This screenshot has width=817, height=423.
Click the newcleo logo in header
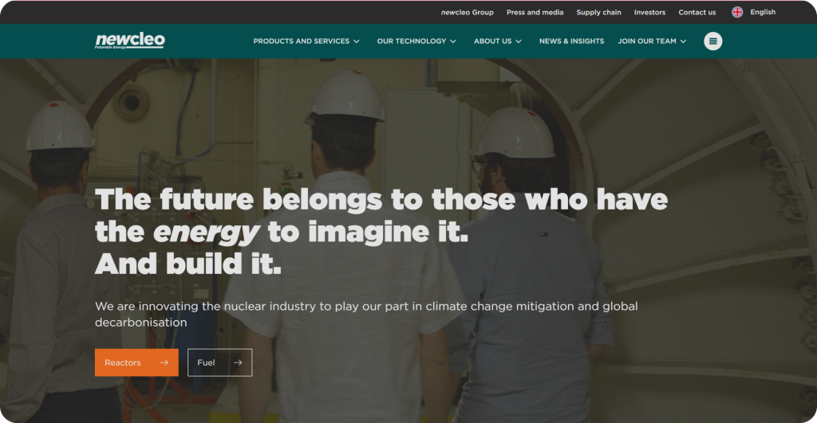130,41
